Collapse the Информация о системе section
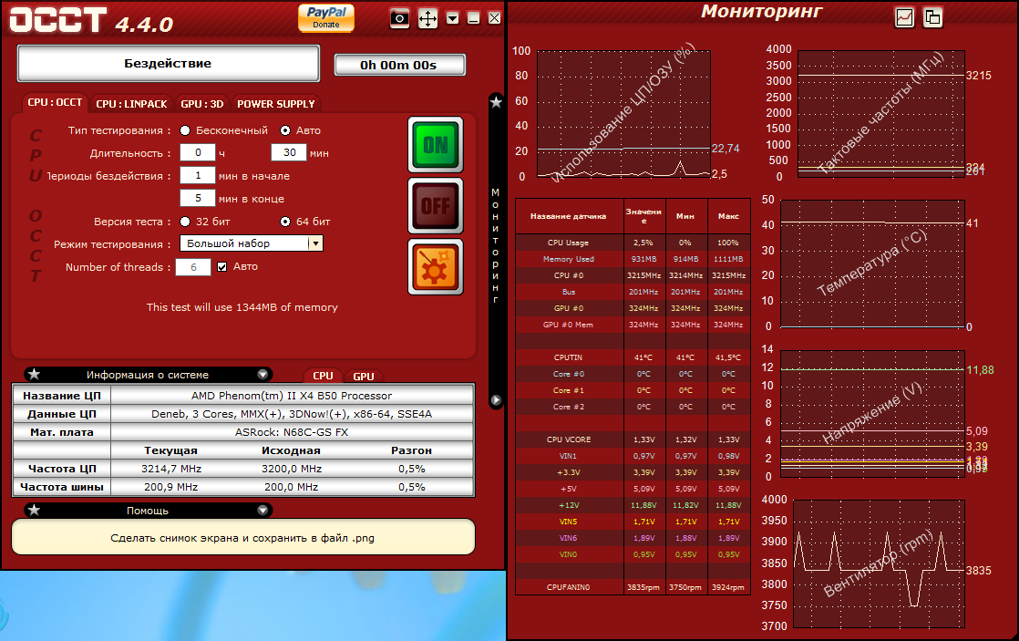1019x641 pixels. pos(262,375)
